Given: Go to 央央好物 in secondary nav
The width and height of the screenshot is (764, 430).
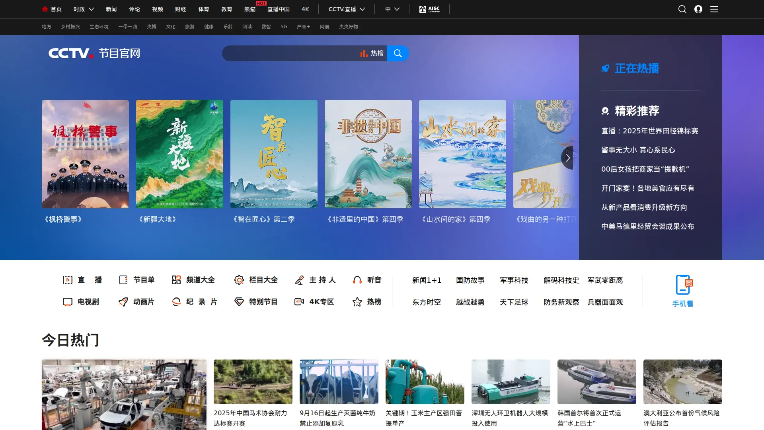Looking at the screenshot, I should coord(349,27).
